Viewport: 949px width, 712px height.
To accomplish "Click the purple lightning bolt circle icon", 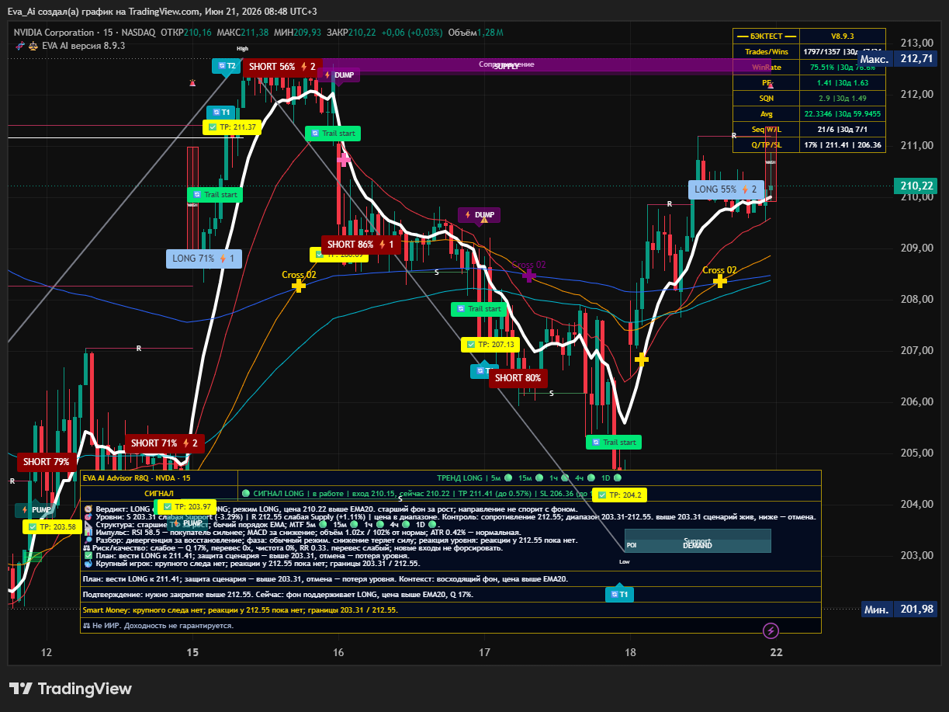I will (x=771, y=630).
